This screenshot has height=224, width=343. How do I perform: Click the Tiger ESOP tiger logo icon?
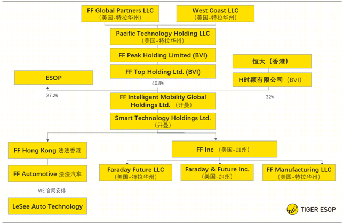(293, 209)
